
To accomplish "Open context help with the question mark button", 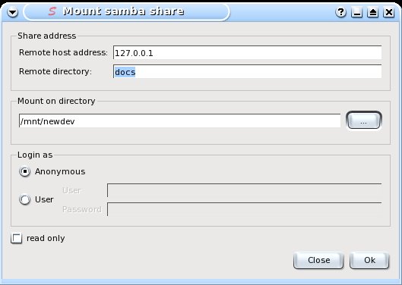I will click(340, 12).
